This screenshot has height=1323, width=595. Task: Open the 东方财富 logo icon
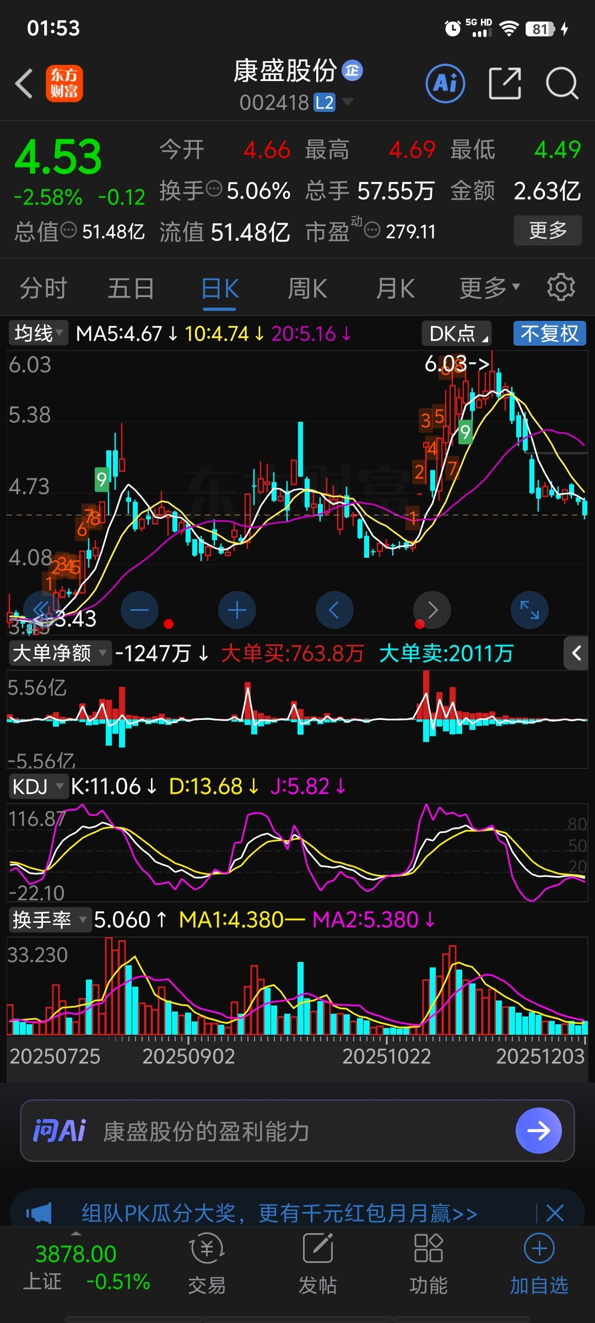coord(64,84)
